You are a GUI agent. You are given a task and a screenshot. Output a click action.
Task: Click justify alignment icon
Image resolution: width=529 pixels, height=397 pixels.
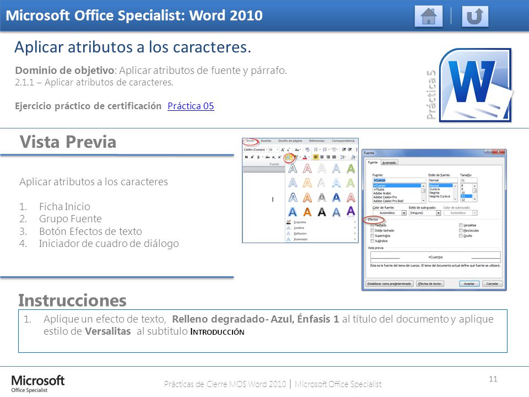coord(334,157)
